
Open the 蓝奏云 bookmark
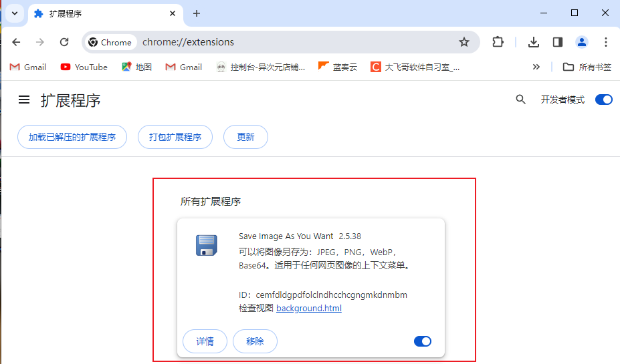(x=338, y=67)
